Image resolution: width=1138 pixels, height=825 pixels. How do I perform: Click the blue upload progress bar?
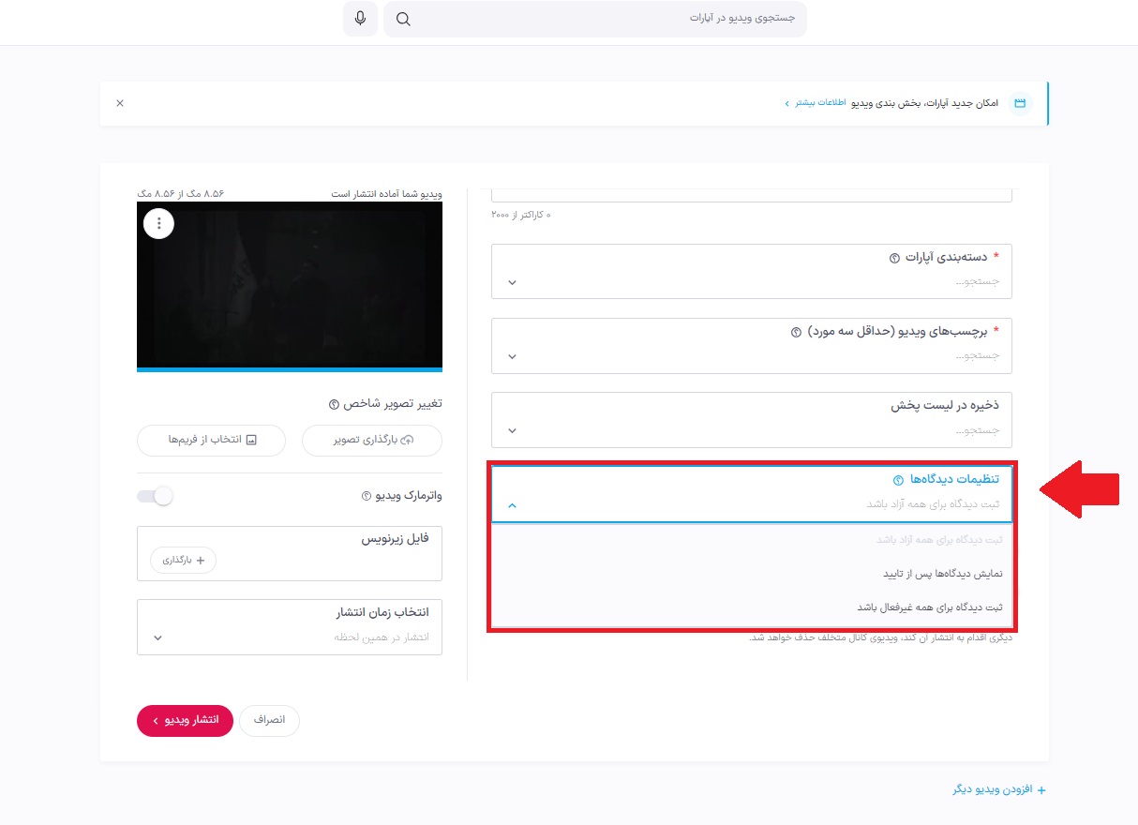[290, 369]
